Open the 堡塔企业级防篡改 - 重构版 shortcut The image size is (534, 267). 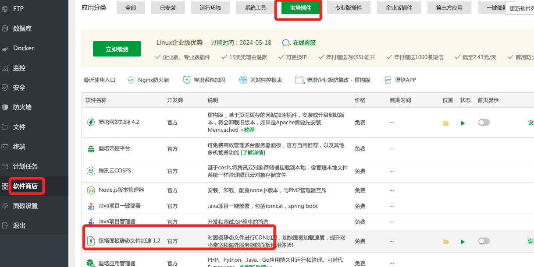coord(333,80)
